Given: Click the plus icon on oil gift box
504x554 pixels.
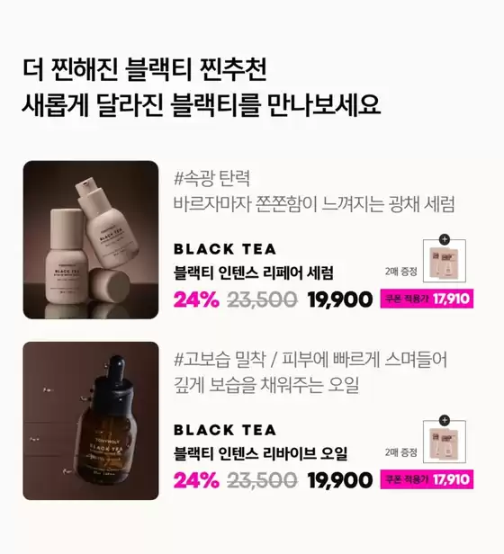Looking at the screenshot, I should pos(445,421).
